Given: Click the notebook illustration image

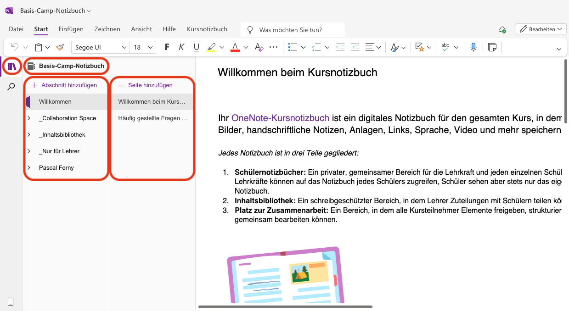Looking at the screenshot, I should [286, 275].
